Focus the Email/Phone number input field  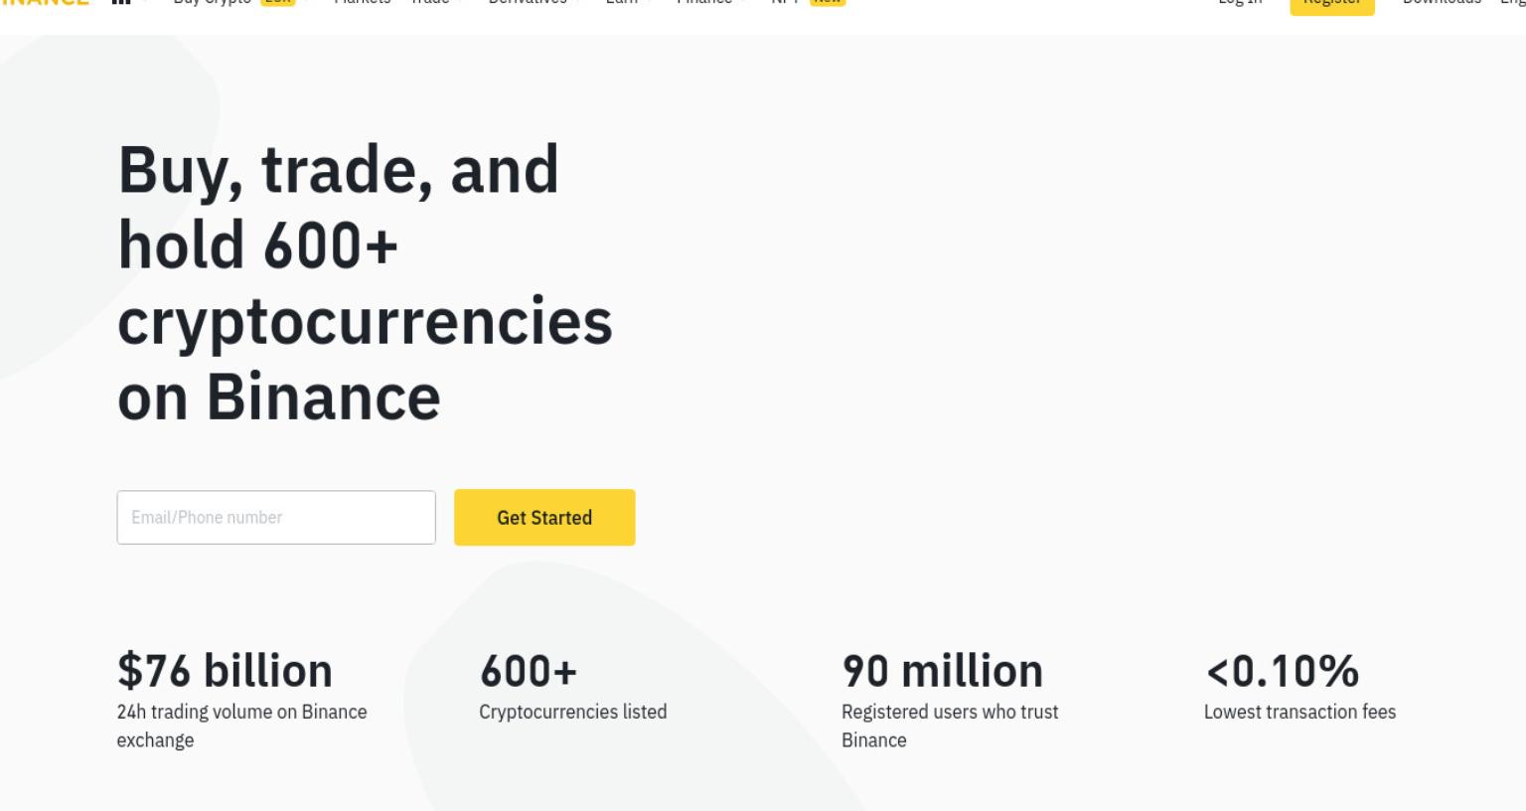coord(276,517)
